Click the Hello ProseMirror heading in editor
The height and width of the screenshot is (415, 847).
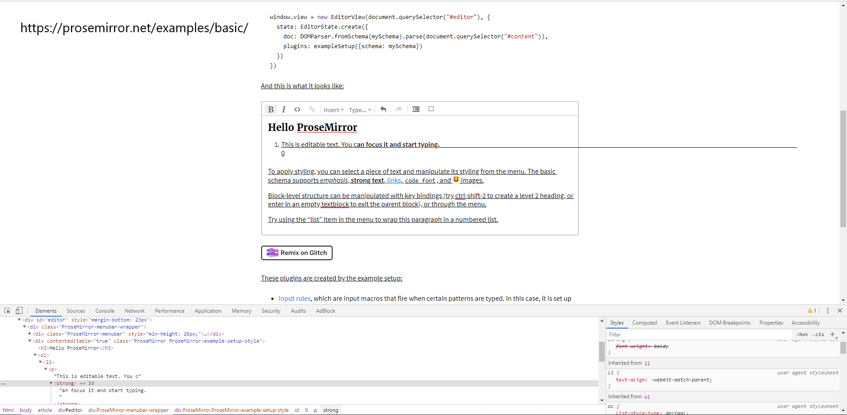click(x=312, y=127)
